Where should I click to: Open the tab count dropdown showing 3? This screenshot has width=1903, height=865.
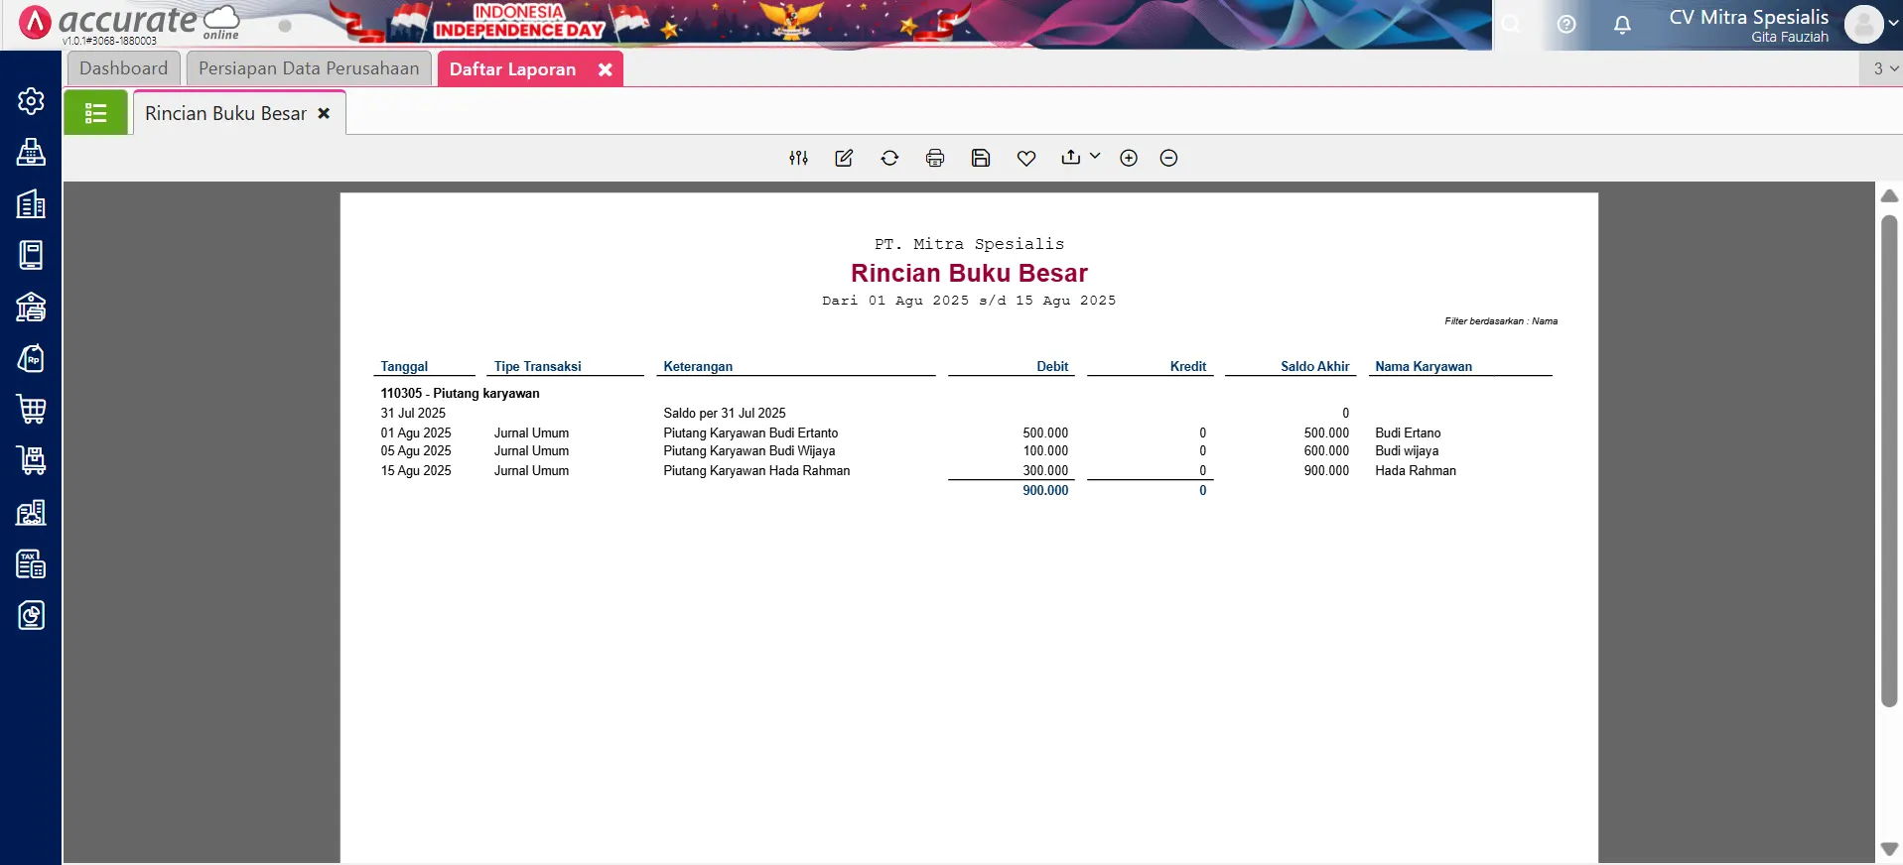(x=1884, y=68)
